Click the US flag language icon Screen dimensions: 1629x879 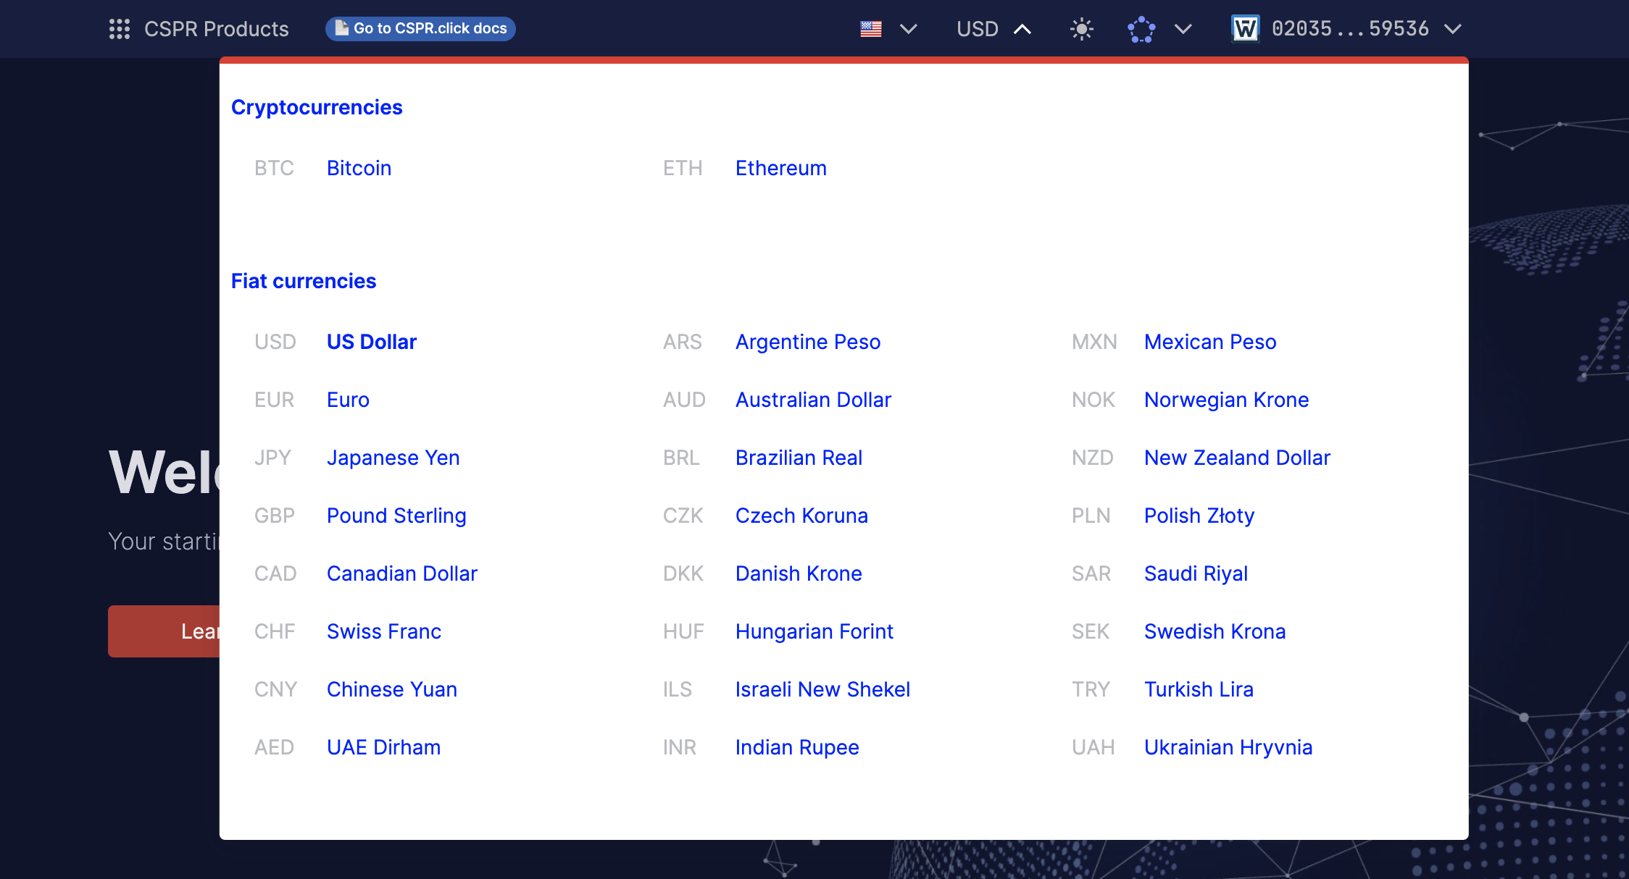(x=871, y=29)
